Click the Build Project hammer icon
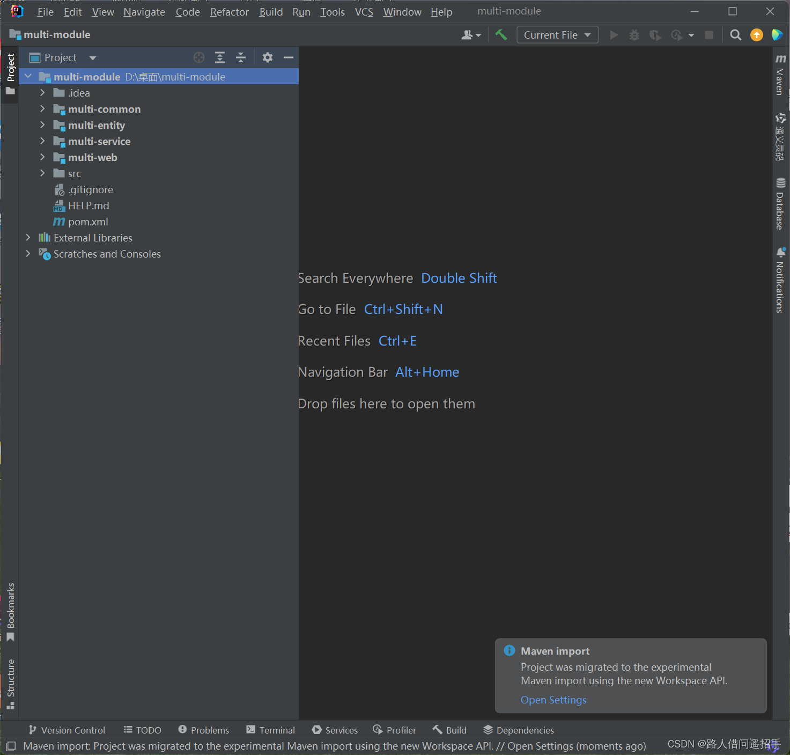790x755 pixels. (x=501, y=35)
